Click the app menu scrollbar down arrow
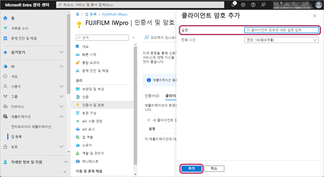Viewport: 324px width, 177px height. [x=135, y=174]
